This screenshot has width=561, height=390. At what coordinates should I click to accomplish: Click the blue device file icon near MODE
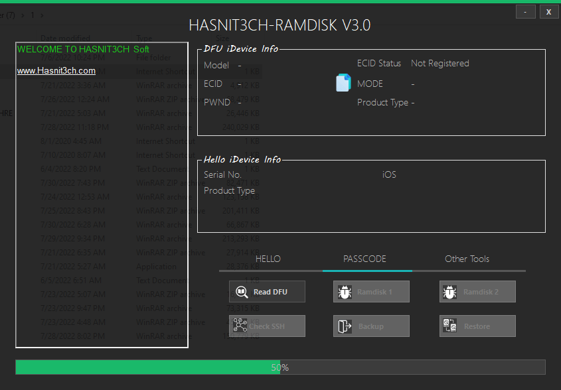(x=343, y=83)
